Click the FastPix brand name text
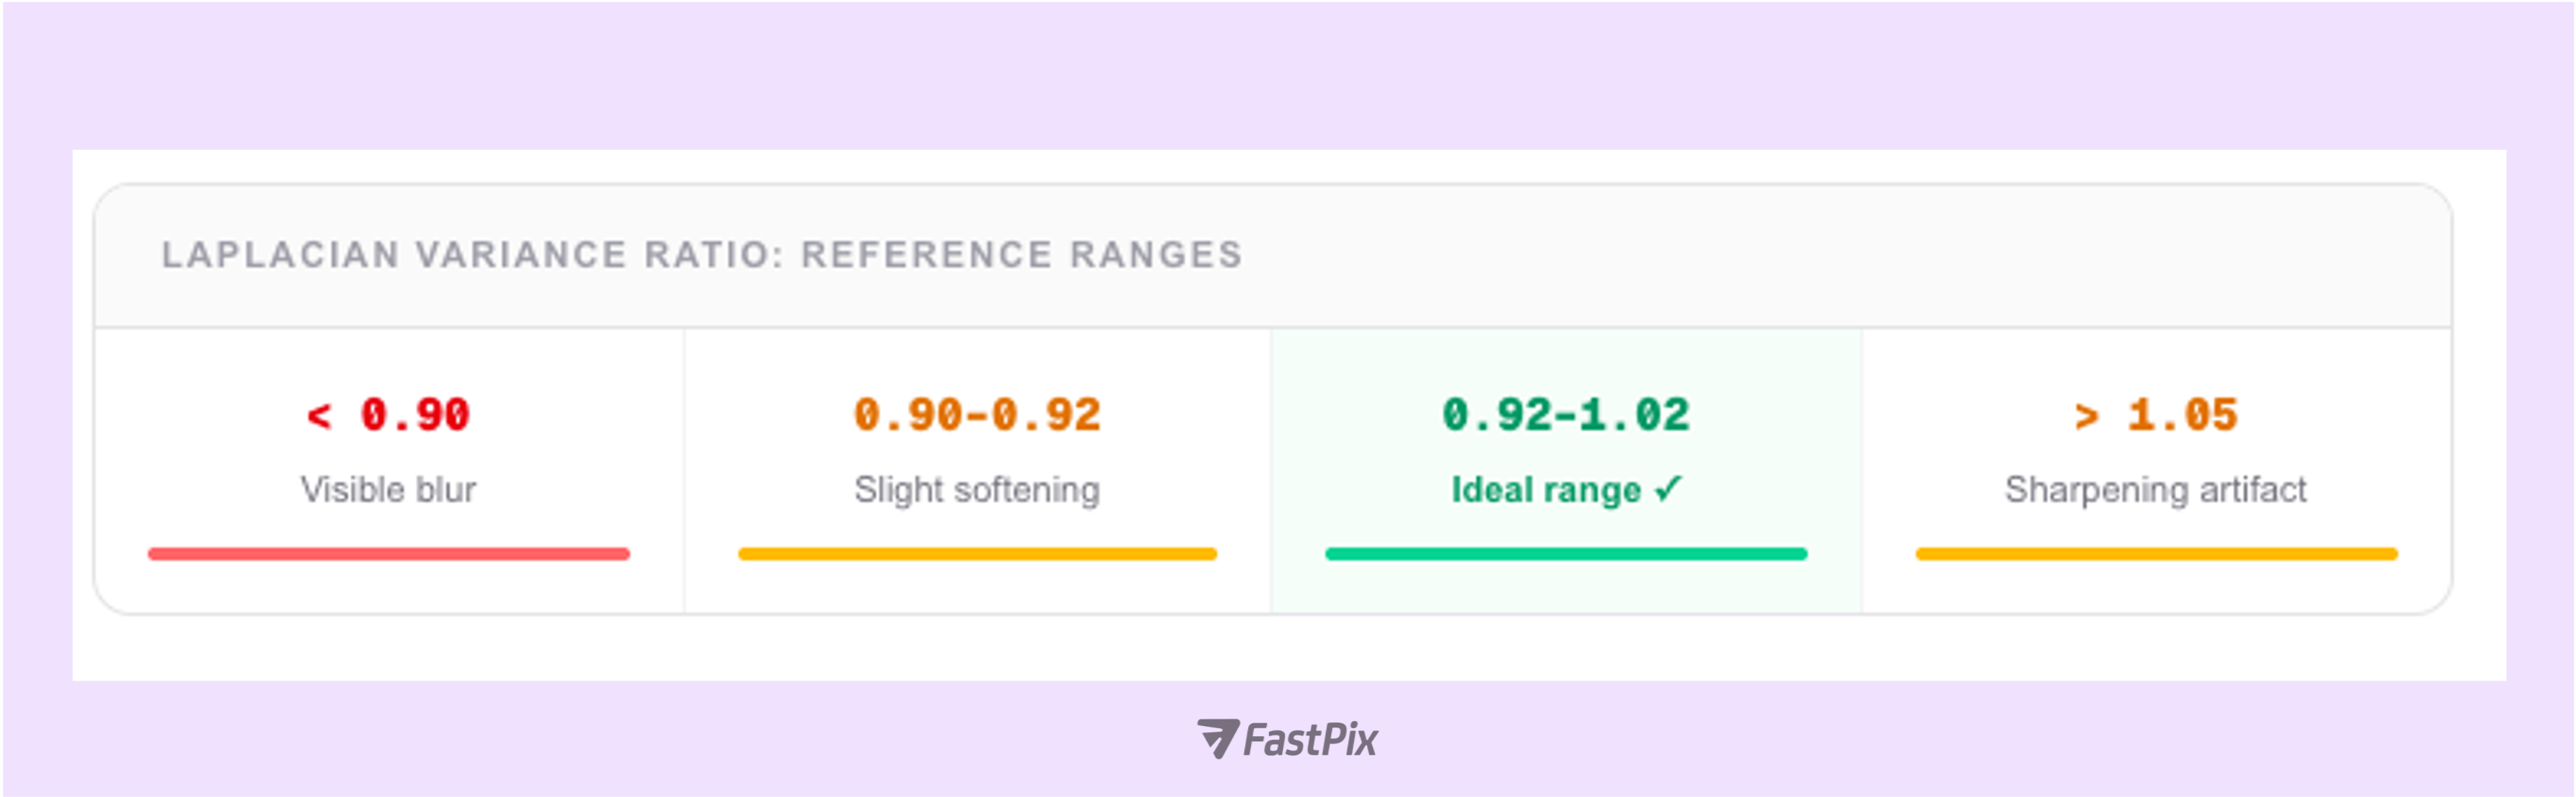The image size is (2576, 797). pos(1310,740)
